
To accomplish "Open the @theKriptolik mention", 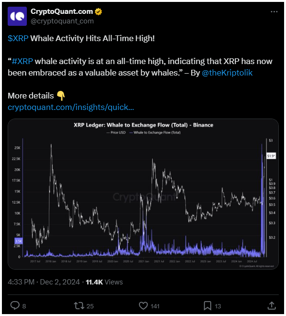I will 227,73.
